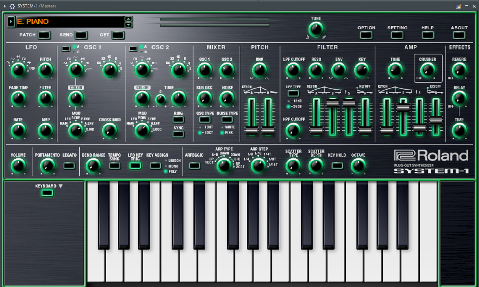Click the LFO waveform selector knob
479x287 pixels.
[x=18, y=70]
